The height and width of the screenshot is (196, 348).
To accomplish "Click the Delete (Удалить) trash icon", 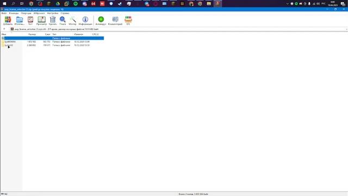I will [x=53, y=20].
